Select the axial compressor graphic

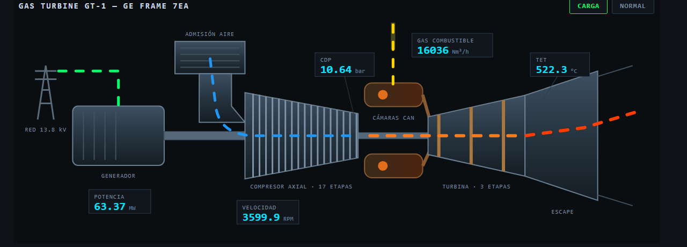click(301, 135)
